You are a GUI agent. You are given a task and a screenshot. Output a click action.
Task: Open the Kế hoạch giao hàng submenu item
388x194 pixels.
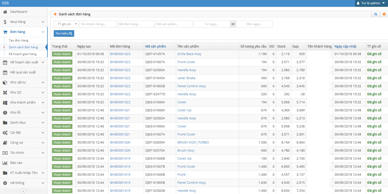[22, 54]
